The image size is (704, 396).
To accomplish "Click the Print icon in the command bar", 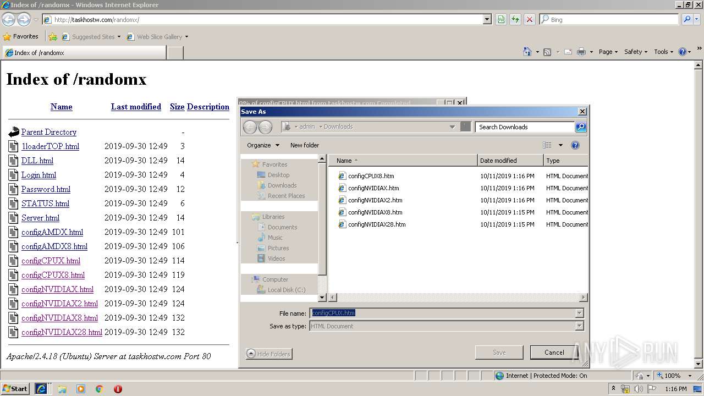I will pyautogui.click(x=581, y=52).
